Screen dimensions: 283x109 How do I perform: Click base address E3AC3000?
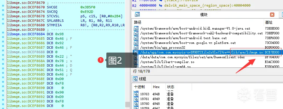point(272,62)
